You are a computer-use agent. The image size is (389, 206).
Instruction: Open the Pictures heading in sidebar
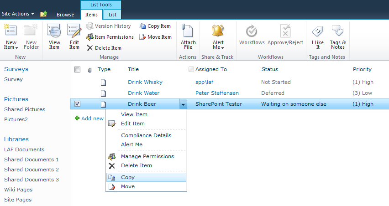tap(16, 99)
